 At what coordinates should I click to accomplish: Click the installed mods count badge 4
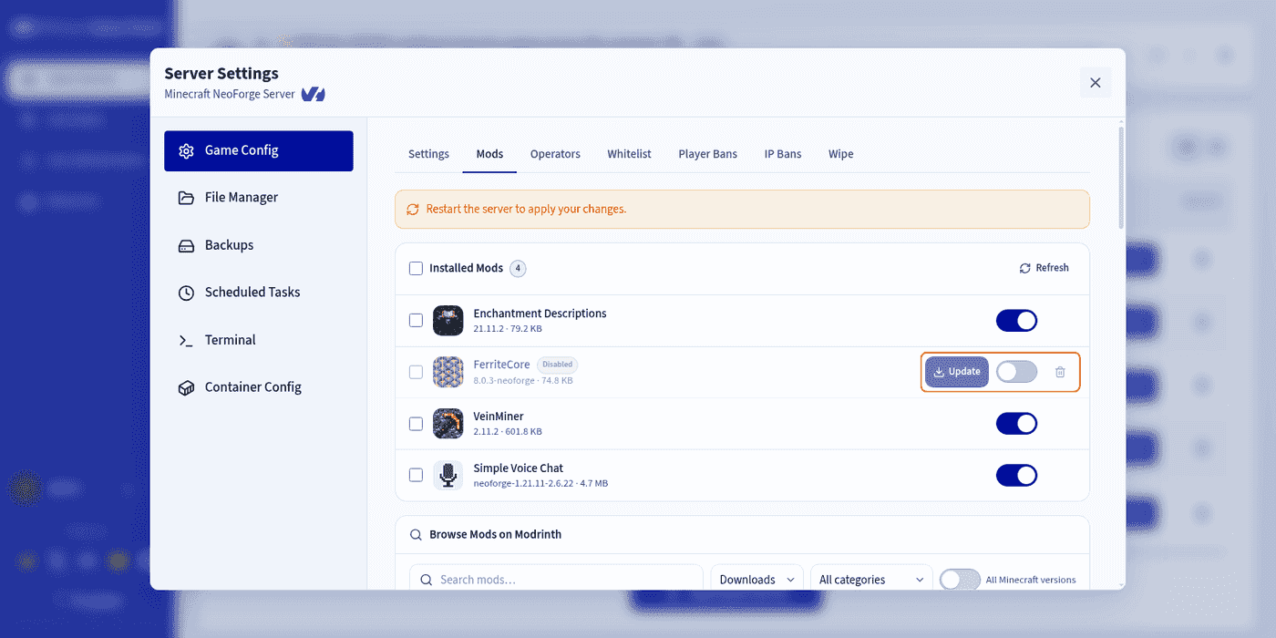518,268
